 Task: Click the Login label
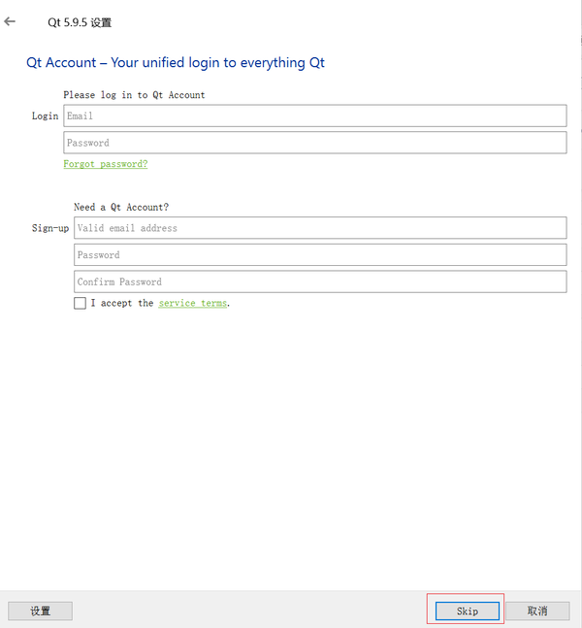click(x=45, y=116)
